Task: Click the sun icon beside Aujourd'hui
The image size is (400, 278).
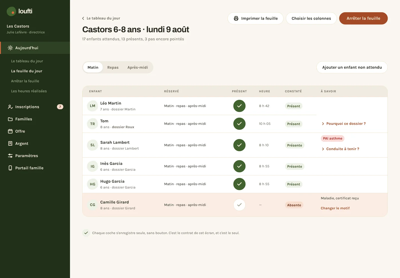Action: click(10, 48)
